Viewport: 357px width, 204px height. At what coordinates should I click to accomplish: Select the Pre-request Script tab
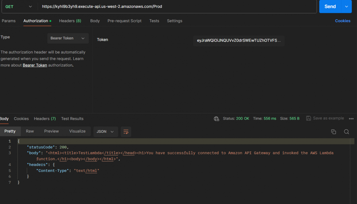(124, 21)
